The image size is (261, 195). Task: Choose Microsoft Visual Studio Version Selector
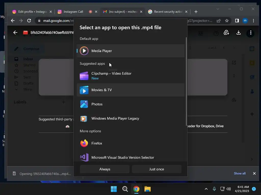(131, 157)
